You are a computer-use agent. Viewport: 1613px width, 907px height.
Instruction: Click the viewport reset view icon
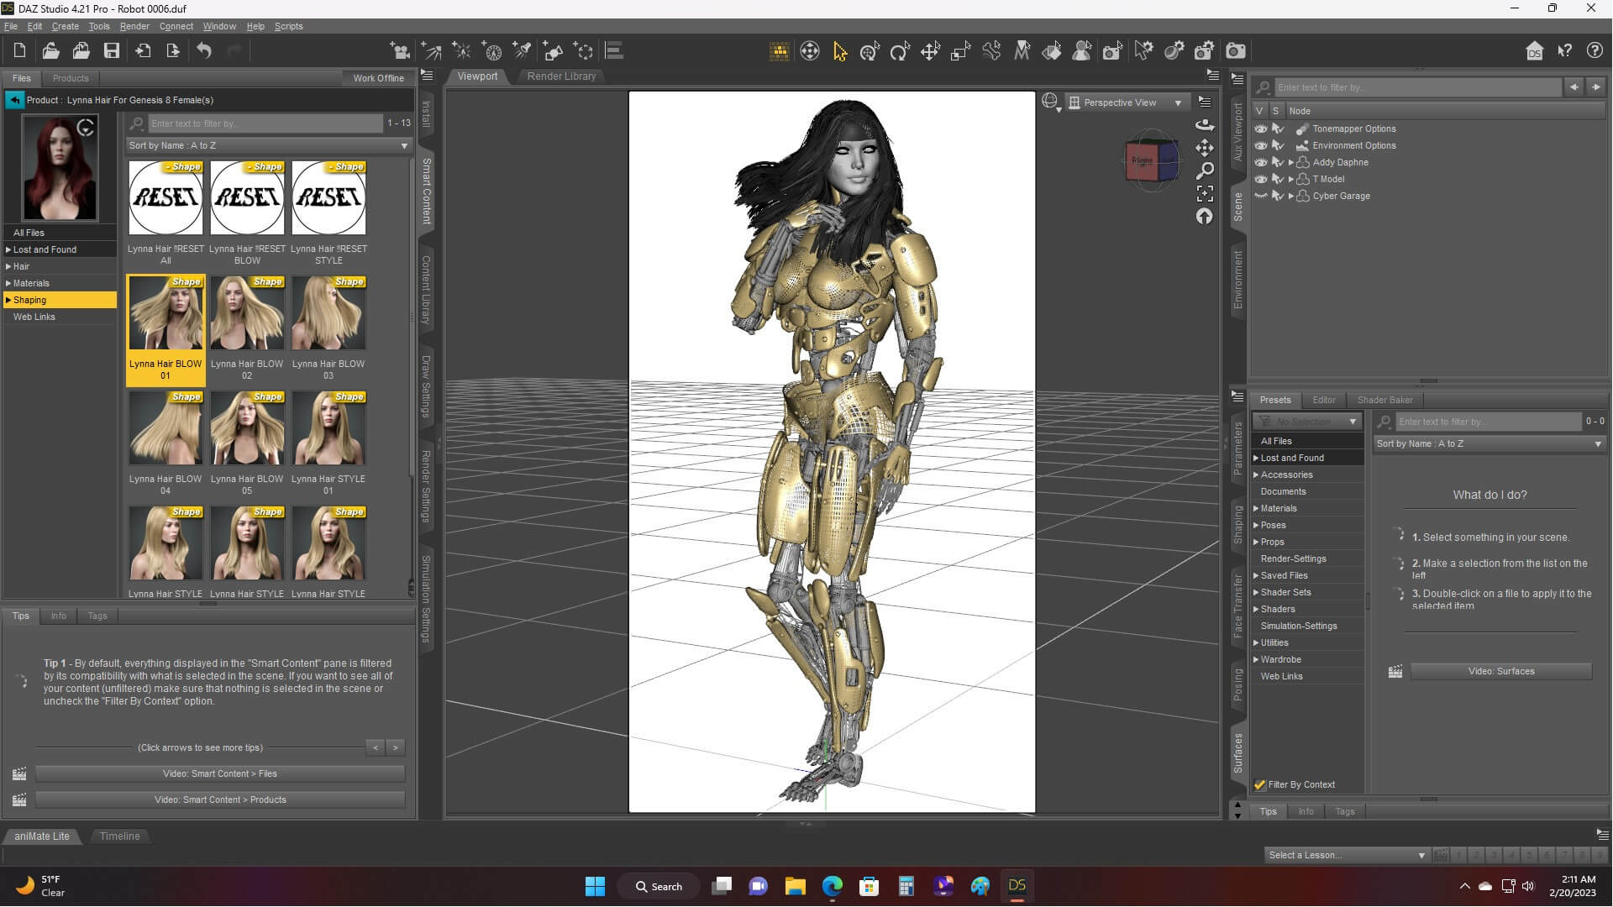coord(1205,216)
